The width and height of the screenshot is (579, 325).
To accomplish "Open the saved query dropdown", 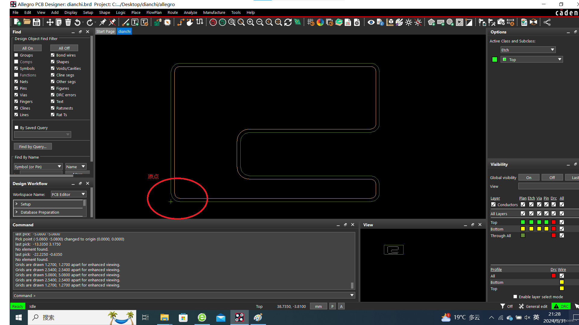I will [43, 135].
